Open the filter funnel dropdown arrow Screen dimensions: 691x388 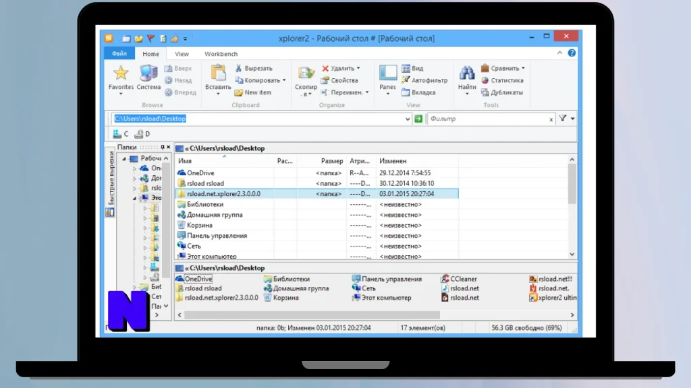pyautogui.click(x=572, y=119)
